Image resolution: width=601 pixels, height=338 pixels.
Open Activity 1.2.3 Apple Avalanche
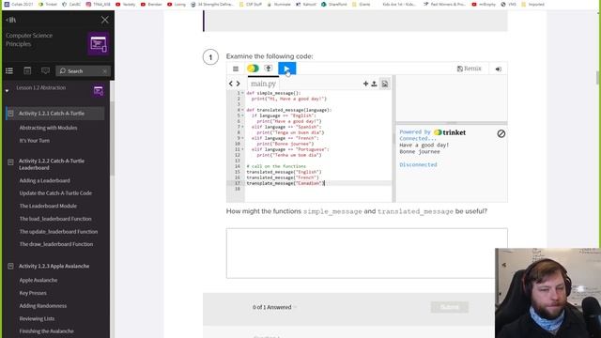pyautogui.click(x=54, y=266)
